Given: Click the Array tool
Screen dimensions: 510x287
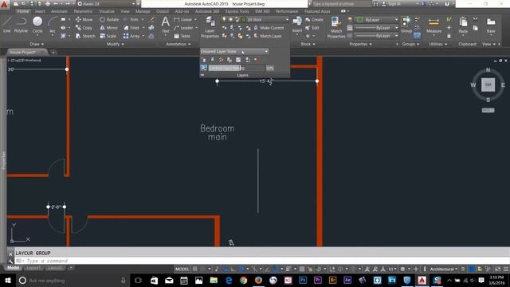Looking at the screenshot, I should pos(131,36).
